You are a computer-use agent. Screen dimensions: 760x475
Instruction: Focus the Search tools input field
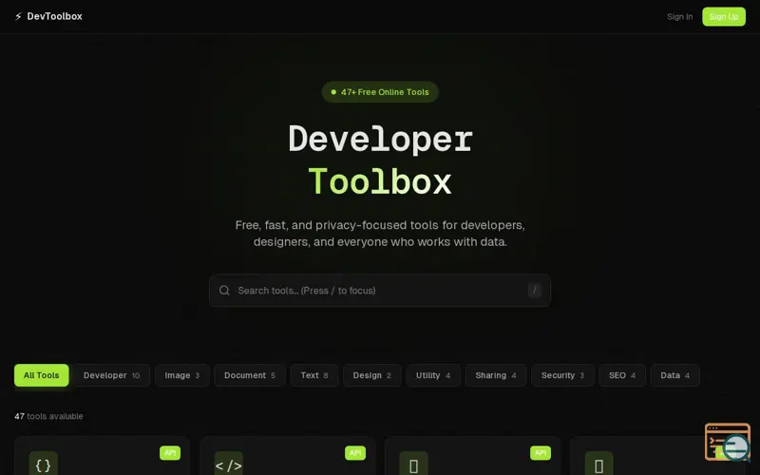coord(379,291)
